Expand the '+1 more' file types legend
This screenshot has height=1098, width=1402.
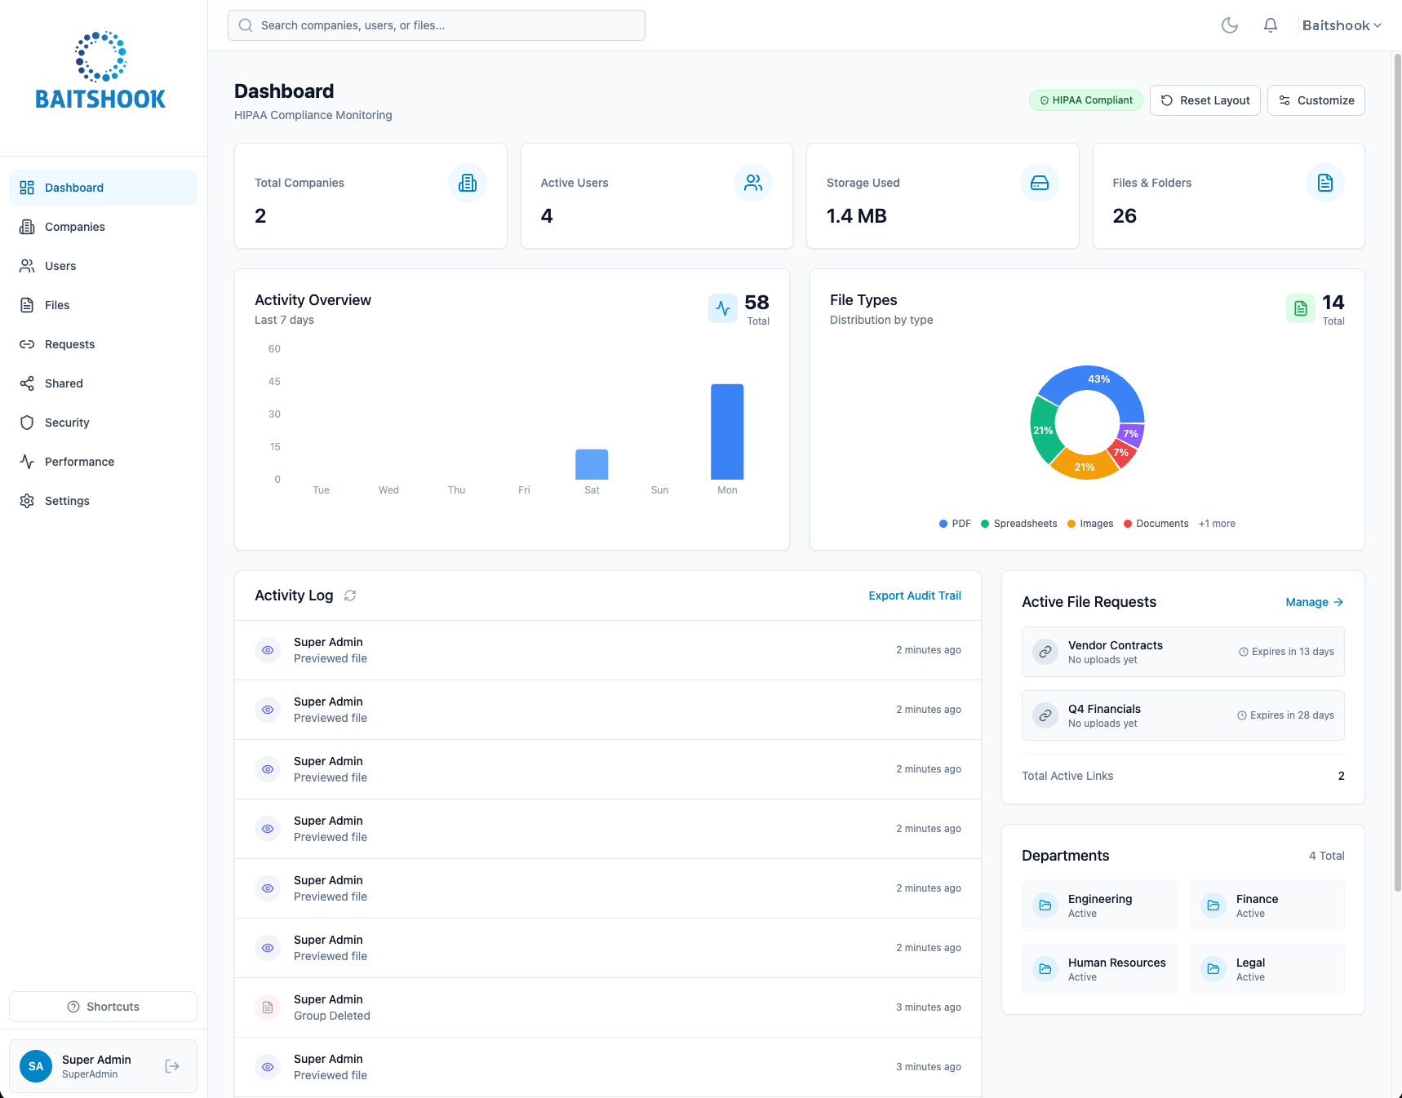pyautogui.click(x=1216, y=524)
